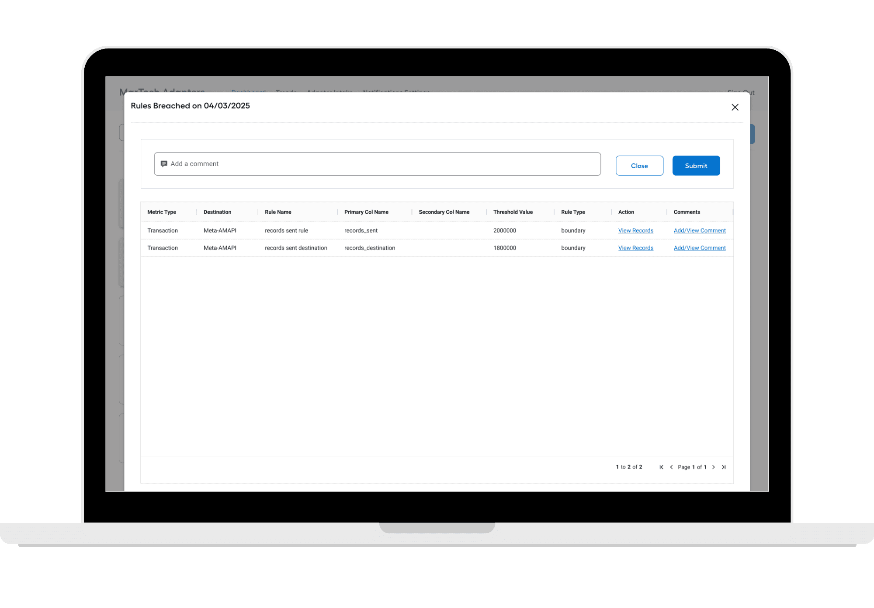Click the comment bubble icon
The width and height of the screenshot is (874, 608).
pyautogui.click(x=164, y=164)
